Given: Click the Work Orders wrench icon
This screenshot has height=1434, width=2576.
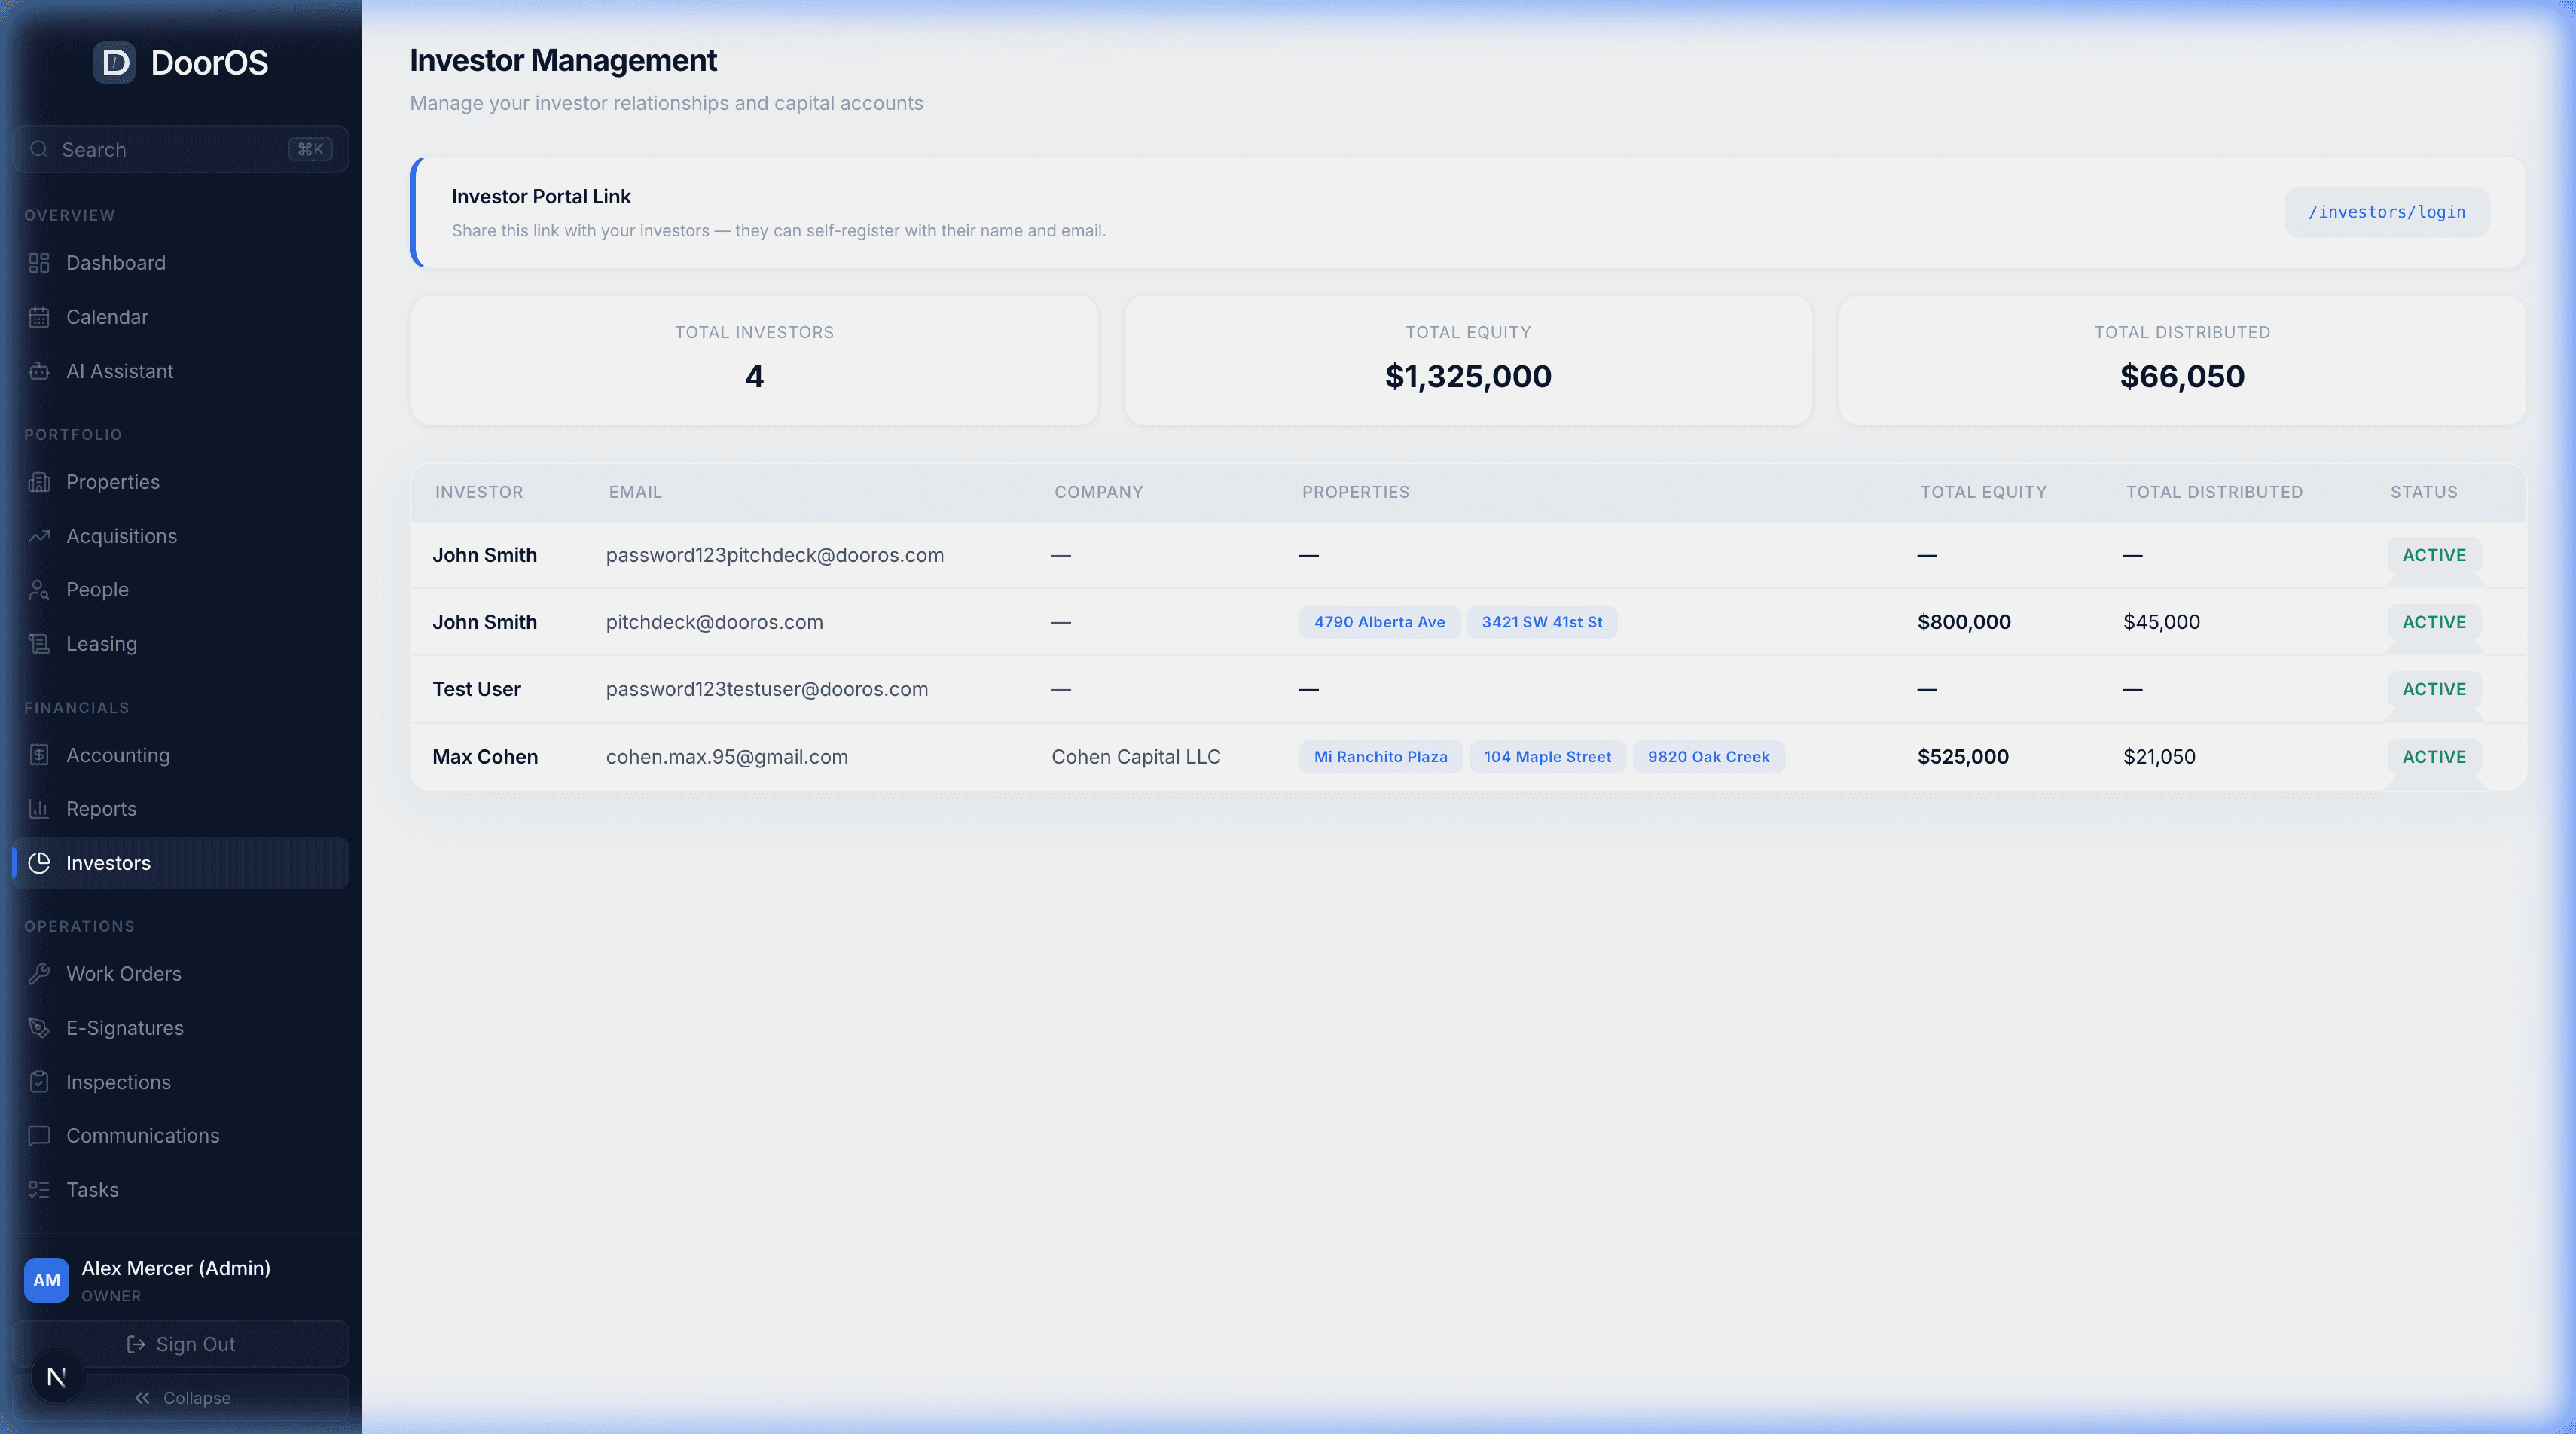Looking at the screenshot, I should click(x=39, y=974).
